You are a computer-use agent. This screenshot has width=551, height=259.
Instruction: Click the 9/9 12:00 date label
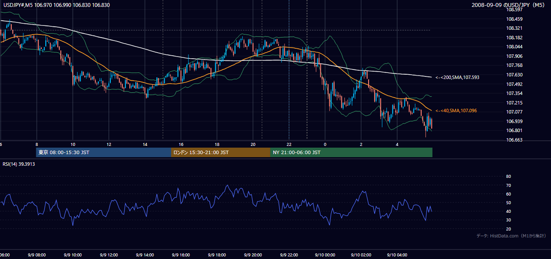point(109,255)
